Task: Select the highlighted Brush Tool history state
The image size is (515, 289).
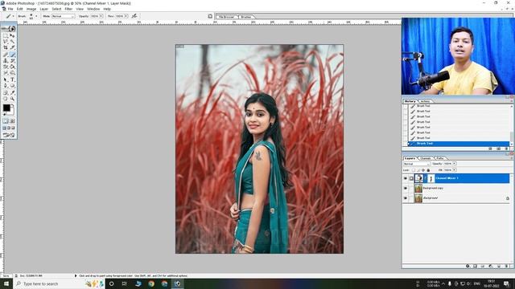Action: point(459,144)
